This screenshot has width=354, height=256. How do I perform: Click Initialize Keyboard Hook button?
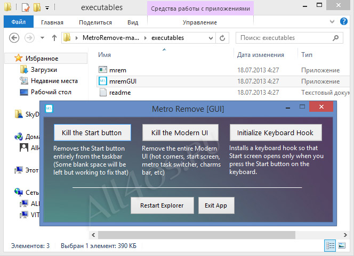pyautogui.click(x=276, y=133)
